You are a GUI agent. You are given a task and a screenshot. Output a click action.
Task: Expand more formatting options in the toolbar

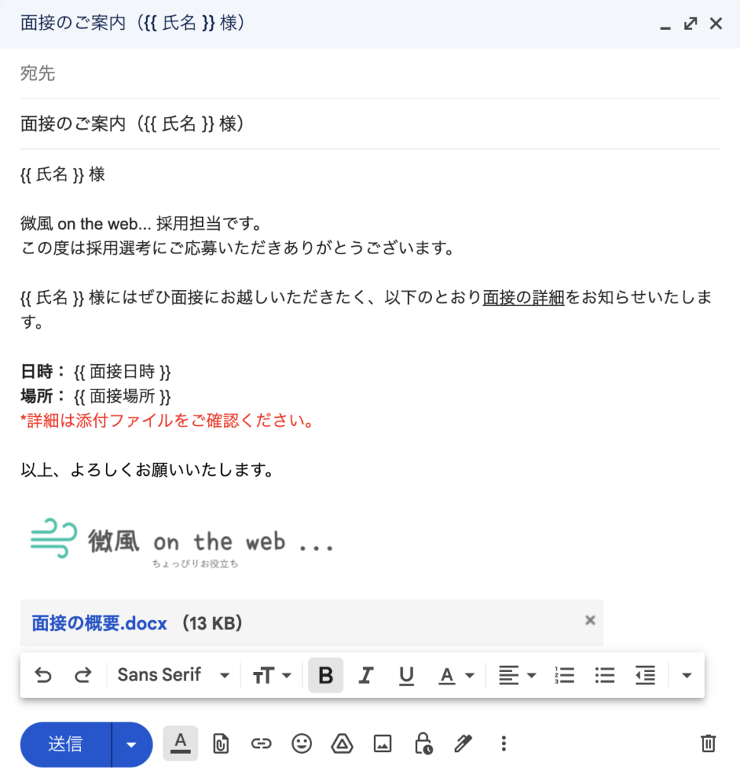(686, 675)
